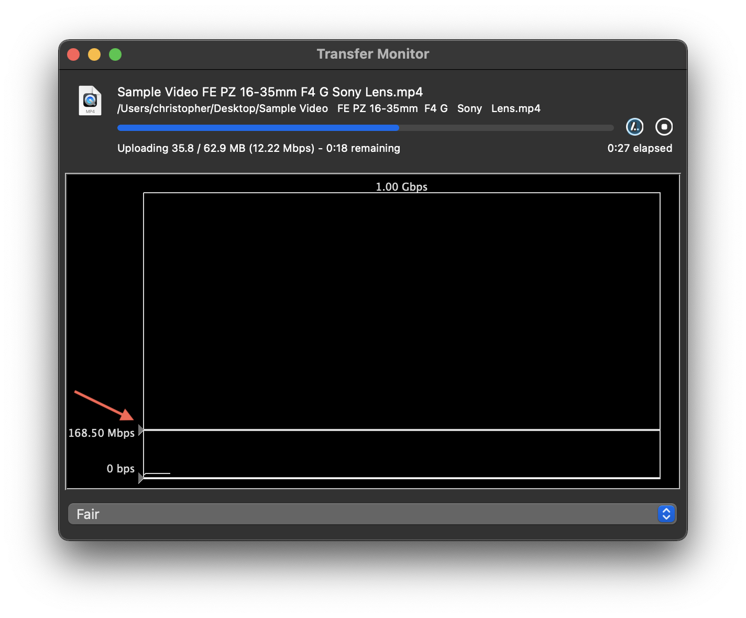The width and height of the screenshot is (746, 618).
Task: Zoom the Transfer Monitor window
Action: [x=115, y=54]
